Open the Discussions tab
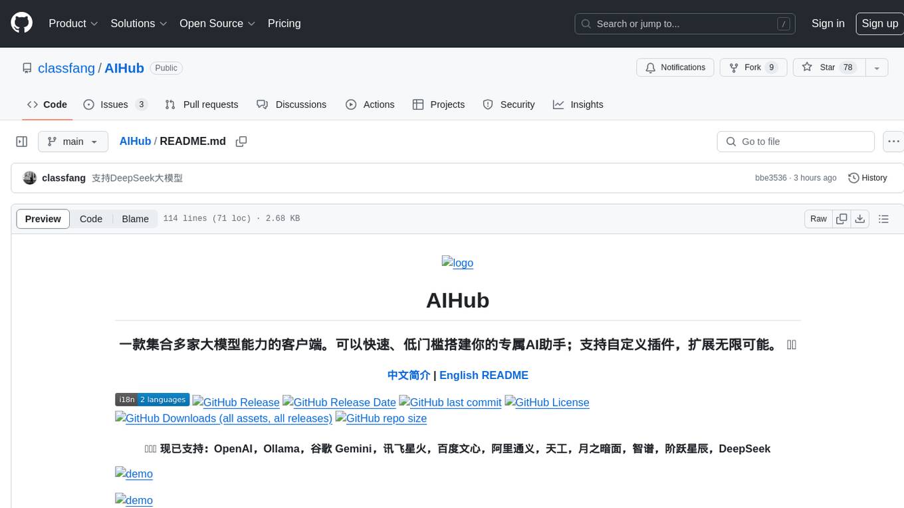 (x=292, y=104)
